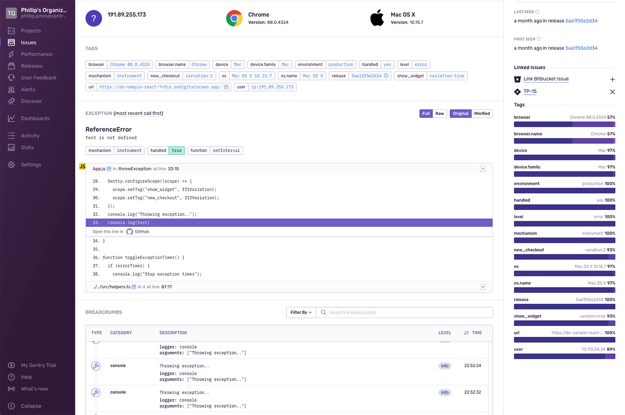Select the Discover sidebar icon

11,101
